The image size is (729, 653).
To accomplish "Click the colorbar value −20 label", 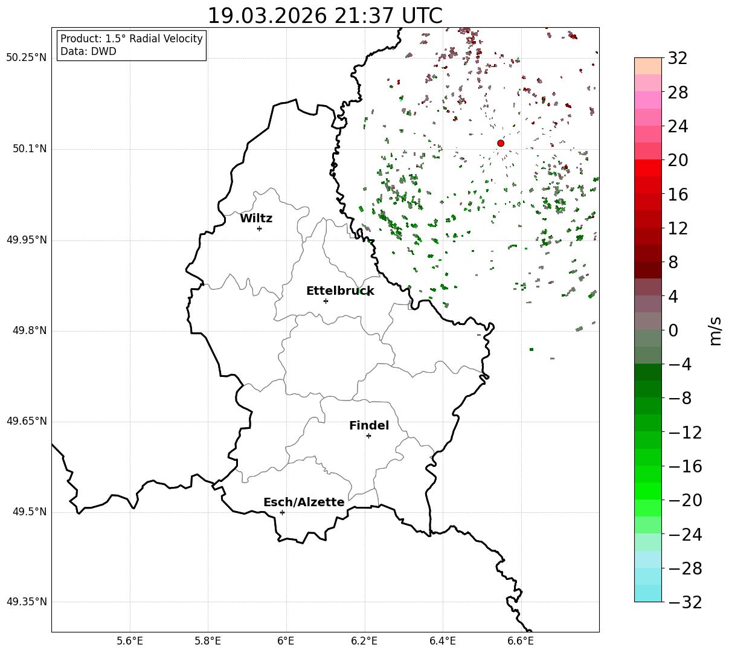I will pyautogui.click(x=684, y=500).
